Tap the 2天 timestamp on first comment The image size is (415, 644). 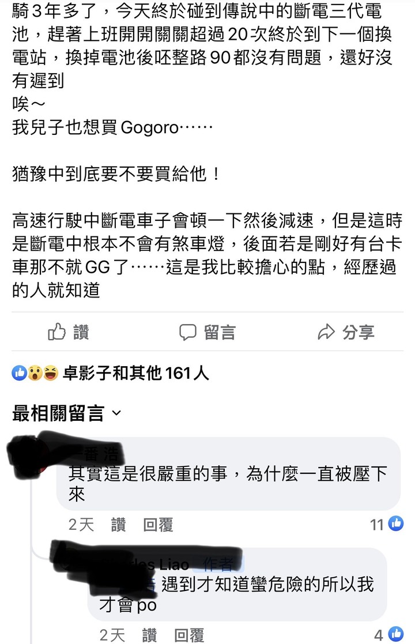pyautogui.click(x=81, y=525)
